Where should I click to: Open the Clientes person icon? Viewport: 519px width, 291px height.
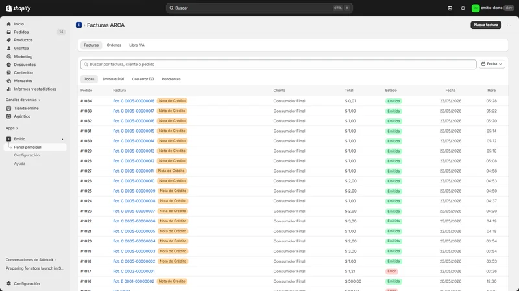(x=8, y=48)
